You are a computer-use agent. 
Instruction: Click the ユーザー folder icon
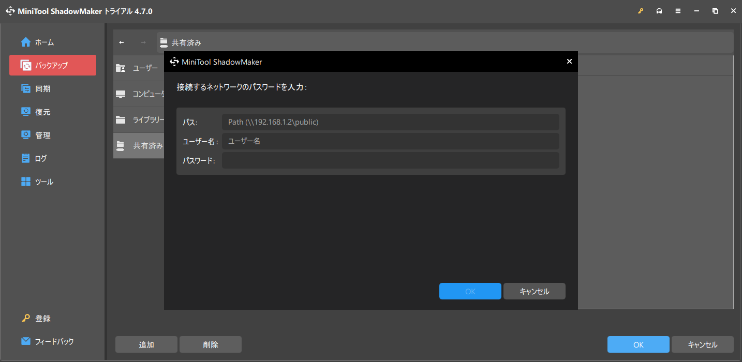click(121, 68)
